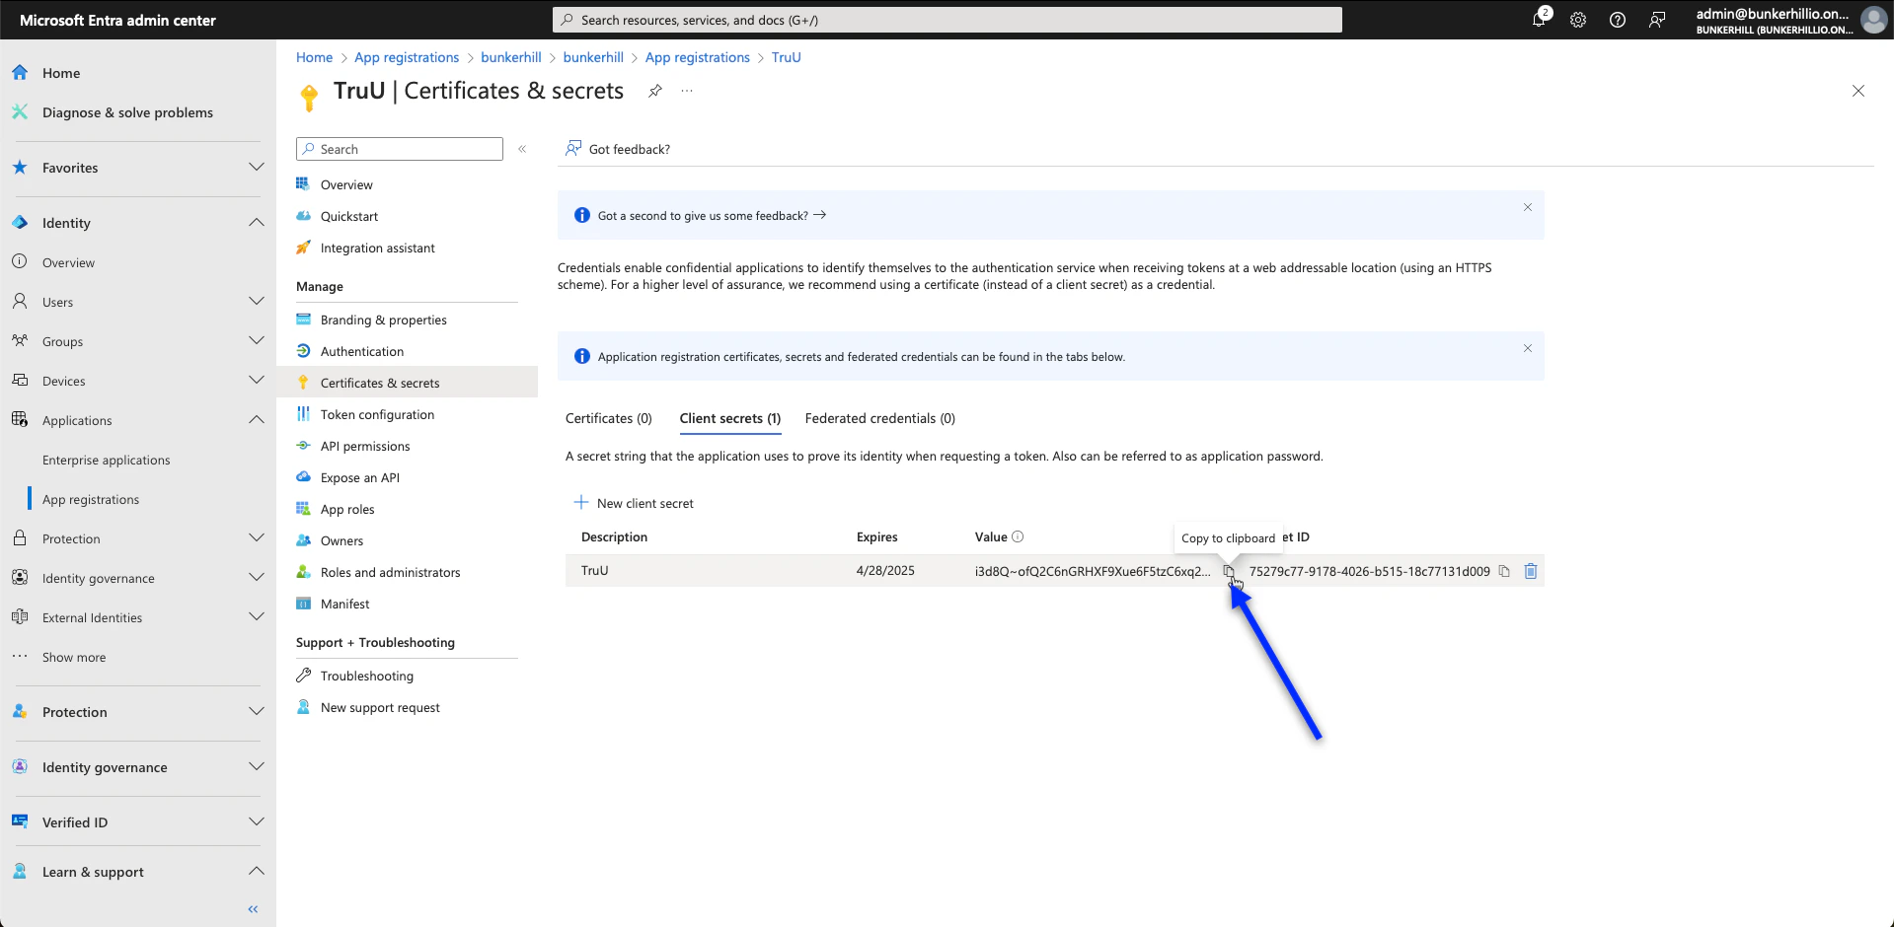
Task: Select Client secrets (1) tab
Action: [x=730, y=418]
